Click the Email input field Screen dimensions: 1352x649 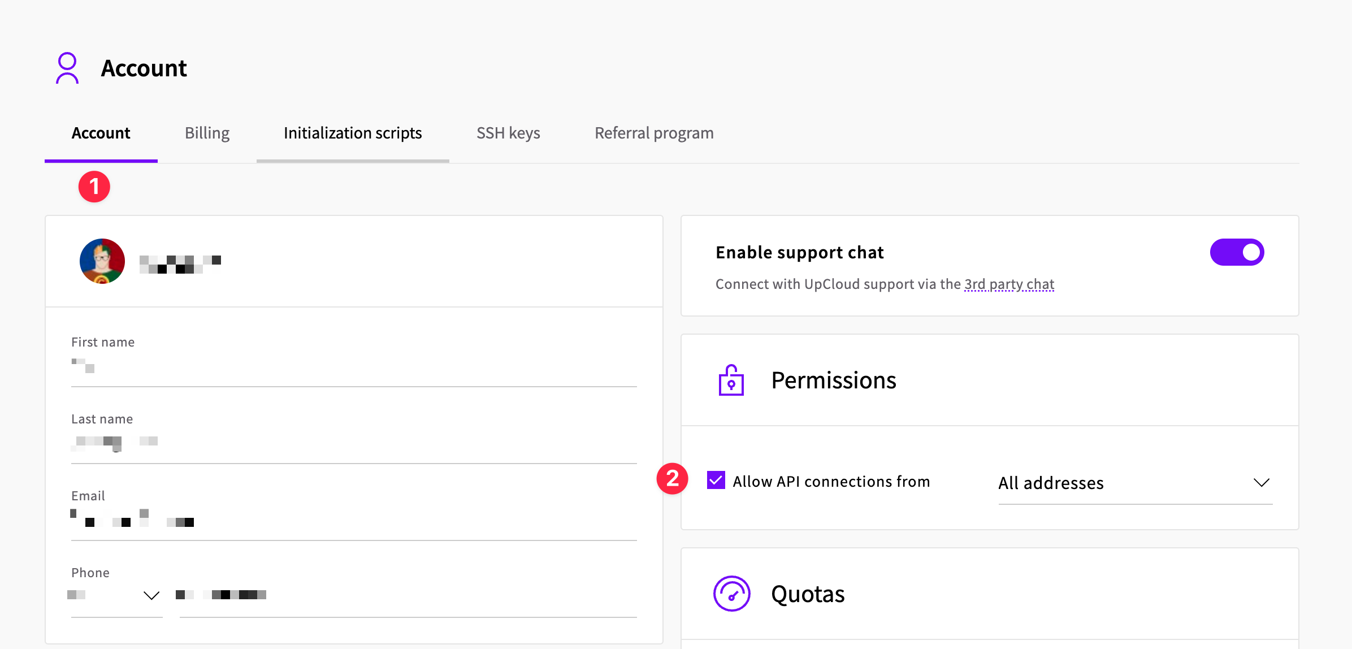pos(354,523)
